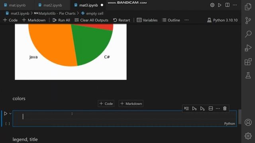Click the Java label on pie chart
This screenshot has height=143, width=255.
pyautogui.click(x=33, y=57)
